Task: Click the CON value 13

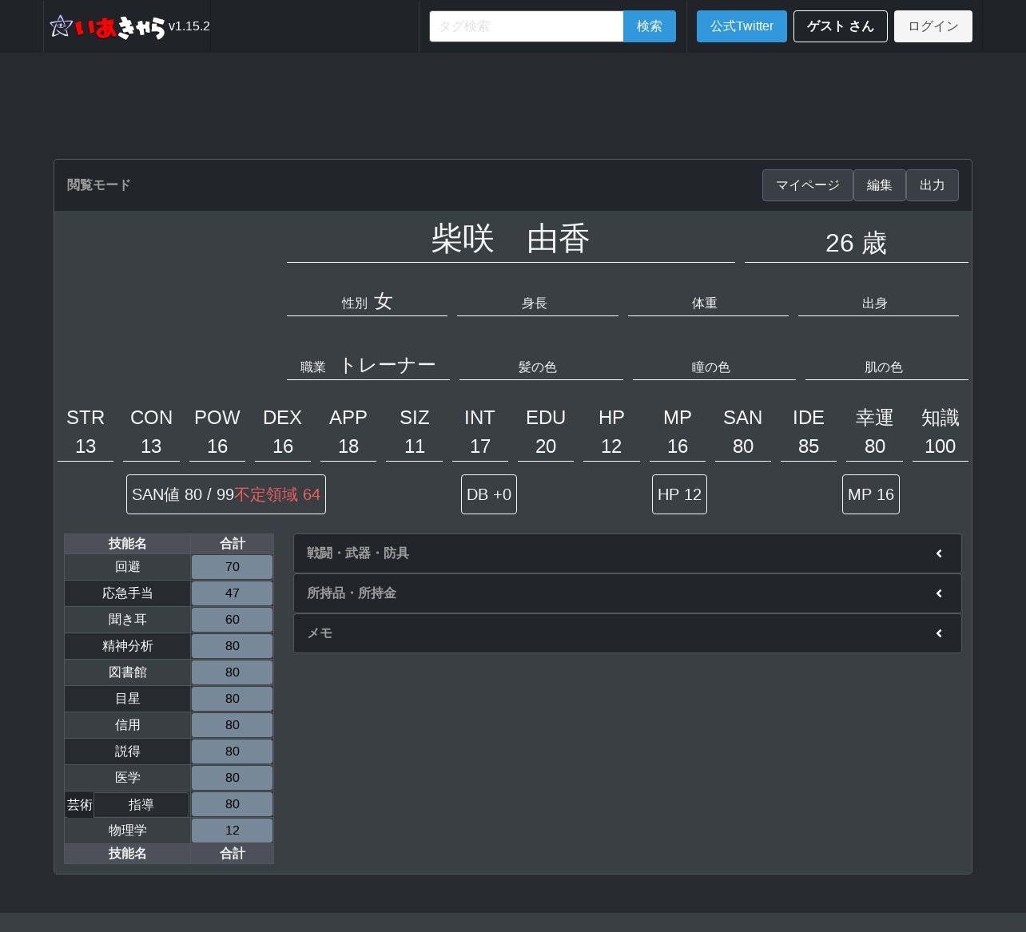Action: [x=151, y=446]
